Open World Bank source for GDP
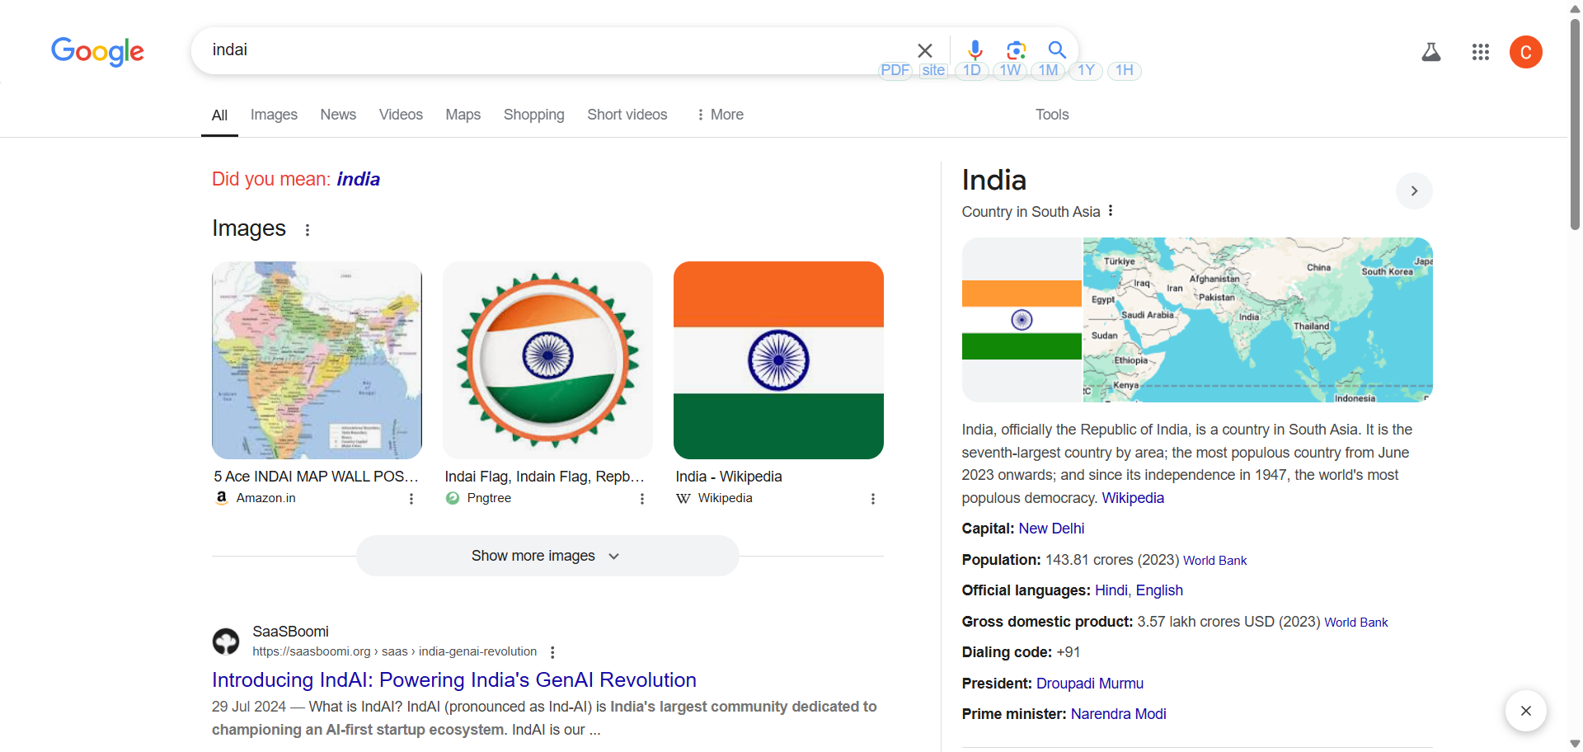 point(1356,623)
